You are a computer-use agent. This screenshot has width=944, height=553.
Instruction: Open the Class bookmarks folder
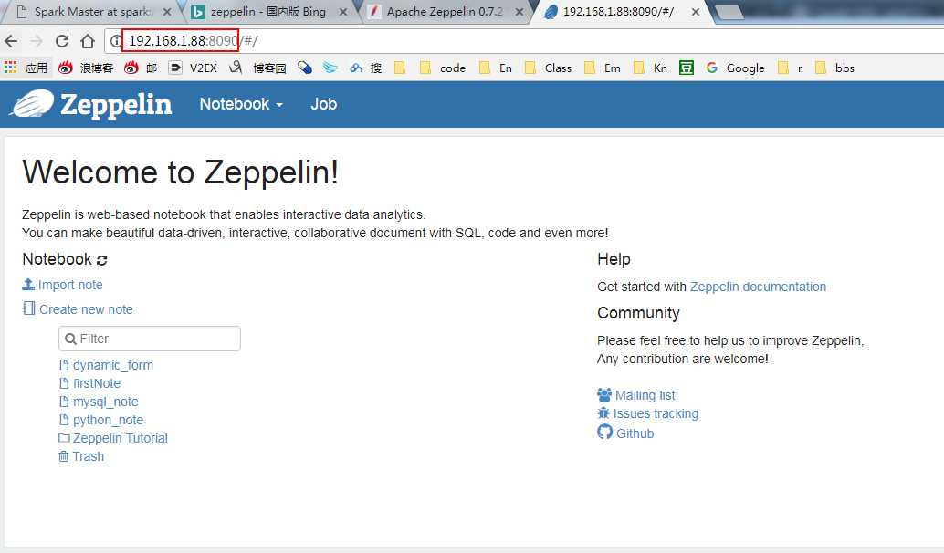[548, 68]
